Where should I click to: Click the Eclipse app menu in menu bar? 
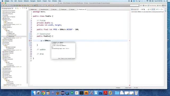pyautogui.click(x=7, y=1)
